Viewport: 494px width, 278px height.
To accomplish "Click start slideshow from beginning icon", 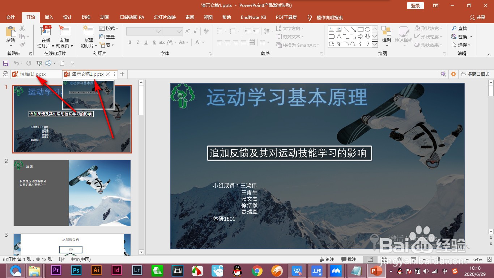I will pyautogui.click(x=39, y=63).
